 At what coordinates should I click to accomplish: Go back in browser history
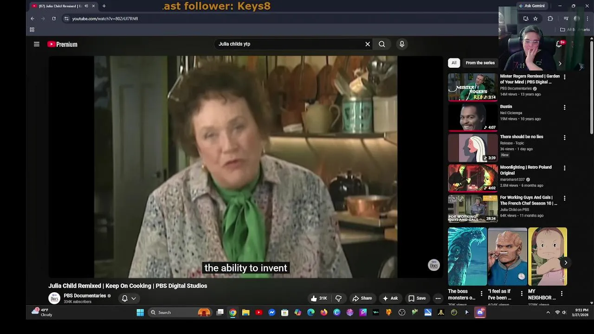click(x=32, y=19)
